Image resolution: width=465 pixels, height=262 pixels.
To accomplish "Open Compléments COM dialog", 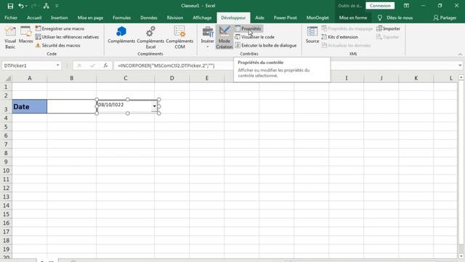I will click(x=179, y=37).
